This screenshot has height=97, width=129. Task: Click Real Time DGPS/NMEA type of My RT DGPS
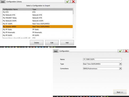pyautogui.click(x=41, y=24)
